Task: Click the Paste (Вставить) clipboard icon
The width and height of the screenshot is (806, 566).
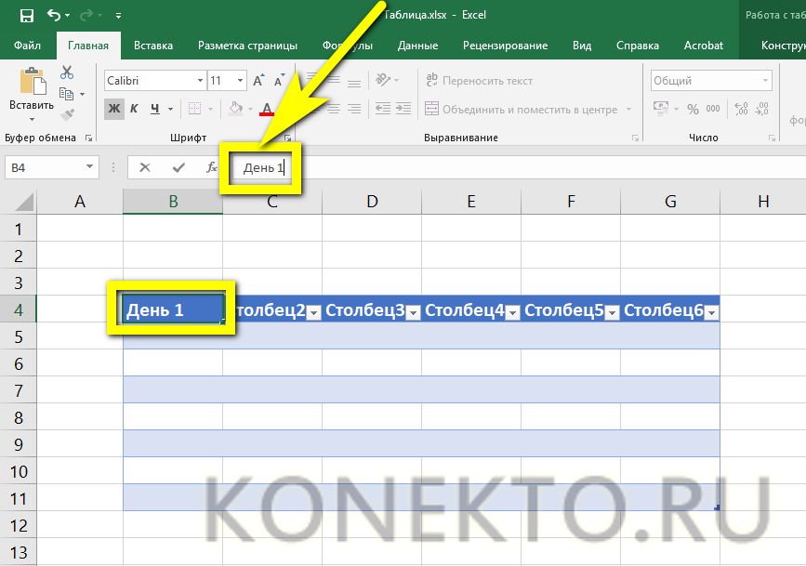Action: pos(32,84)
